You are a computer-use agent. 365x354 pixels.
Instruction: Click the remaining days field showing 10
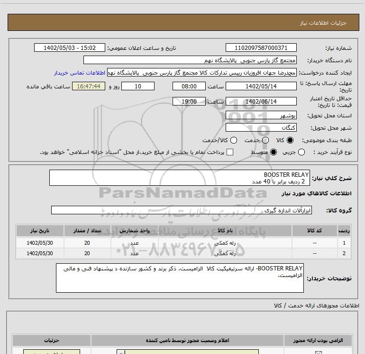(138, 86)
